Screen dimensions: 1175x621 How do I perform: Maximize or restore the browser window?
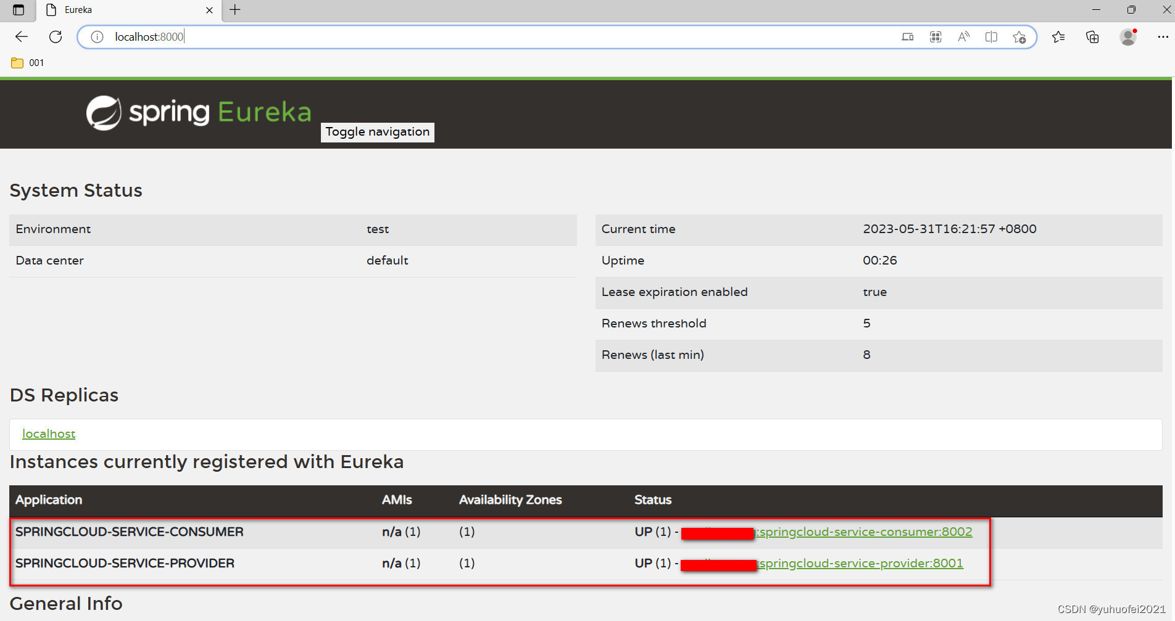coord(1131,10)
